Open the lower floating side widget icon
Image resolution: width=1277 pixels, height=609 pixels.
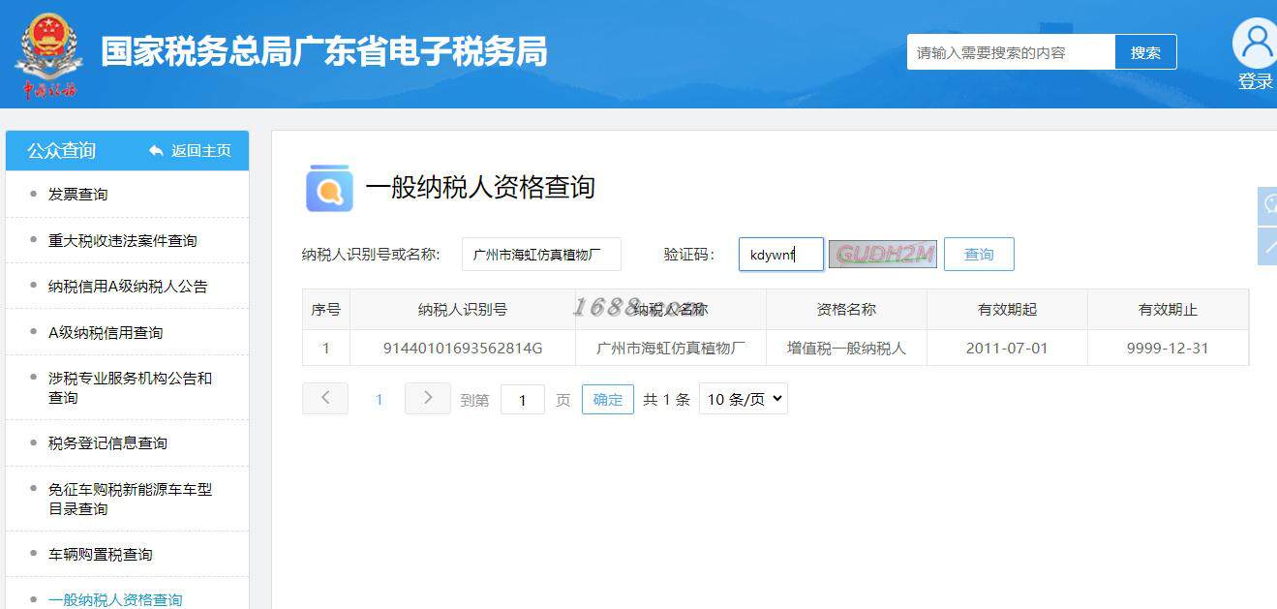(x=1267, y=246)
